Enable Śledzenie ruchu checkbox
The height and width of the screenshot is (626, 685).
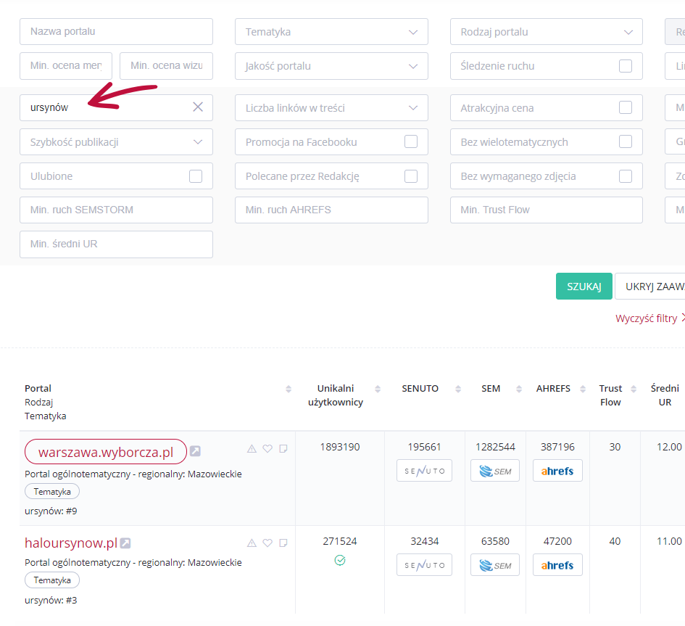[x=625, y=66]
